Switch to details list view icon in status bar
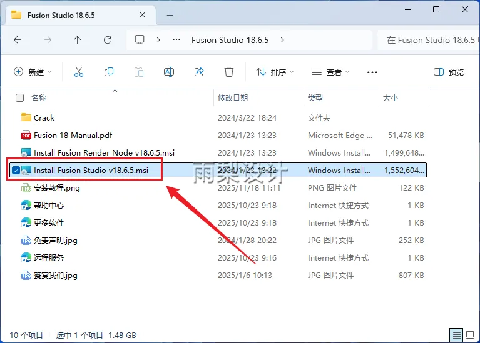The height and width of the screenshot is (343, 480). 456,336
